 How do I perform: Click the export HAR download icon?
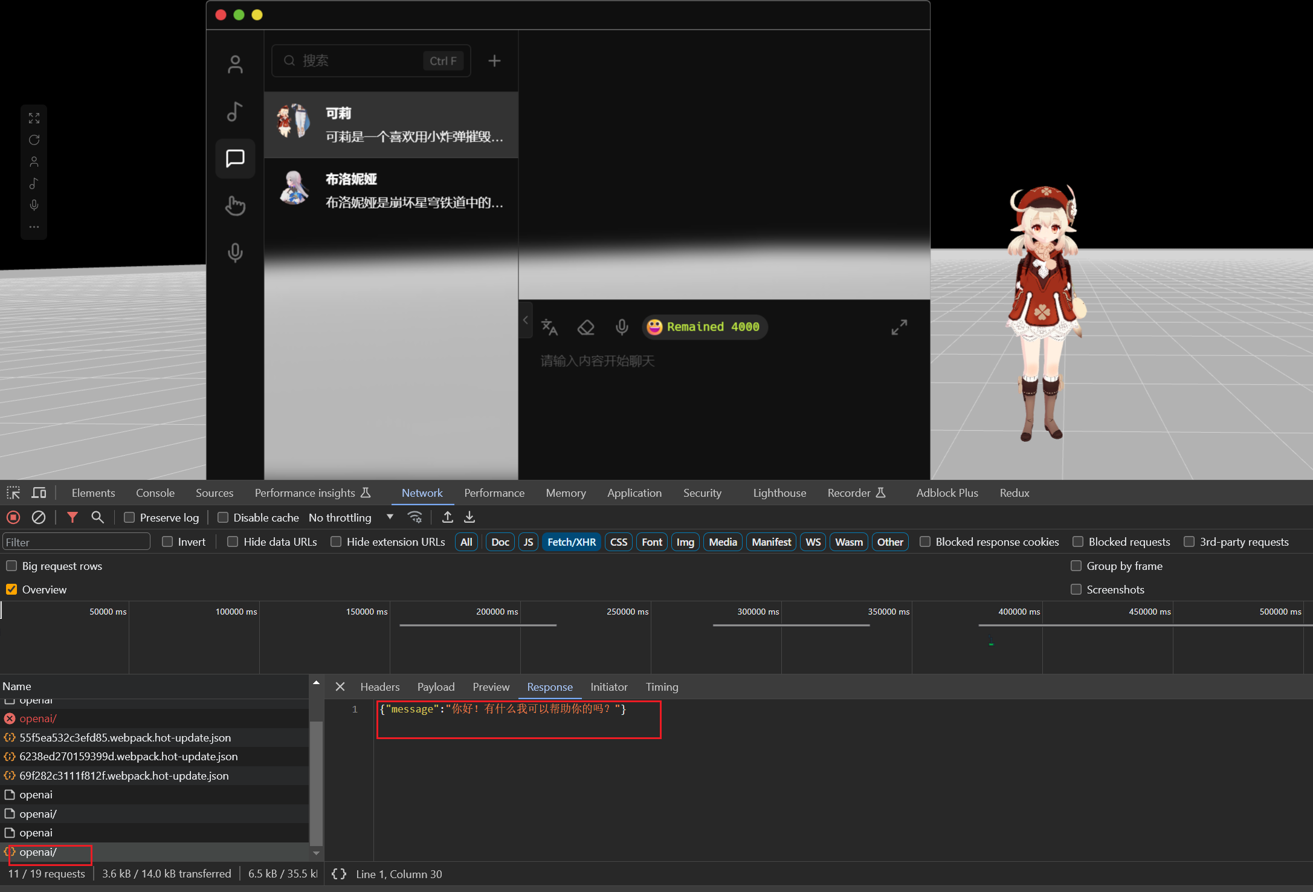pyautogui.click(x=469, y=517)
